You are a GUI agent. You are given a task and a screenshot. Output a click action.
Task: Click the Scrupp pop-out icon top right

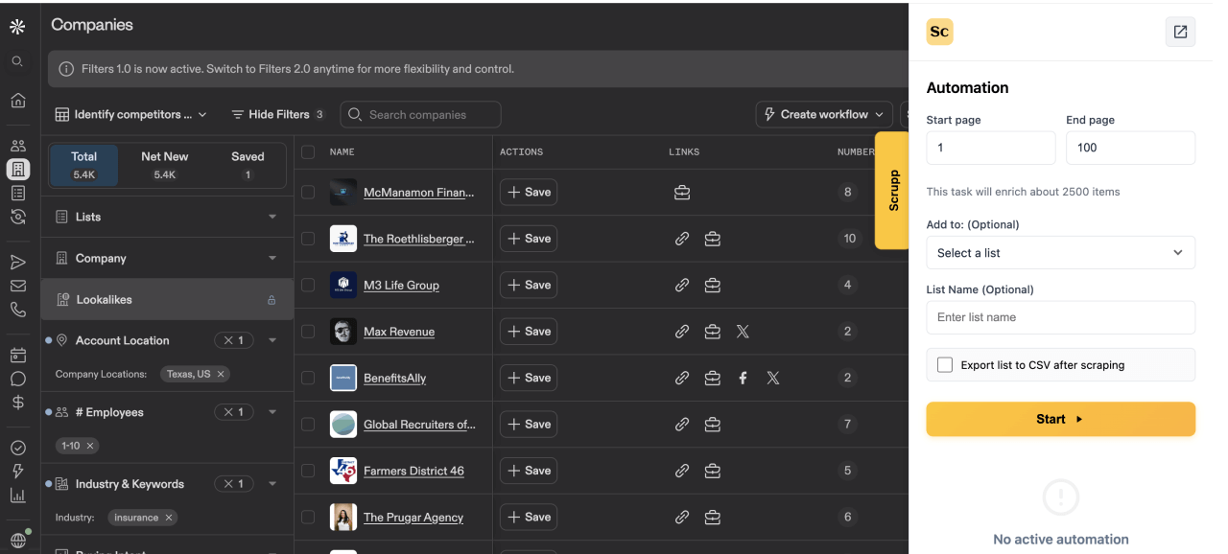(1180, 32)
